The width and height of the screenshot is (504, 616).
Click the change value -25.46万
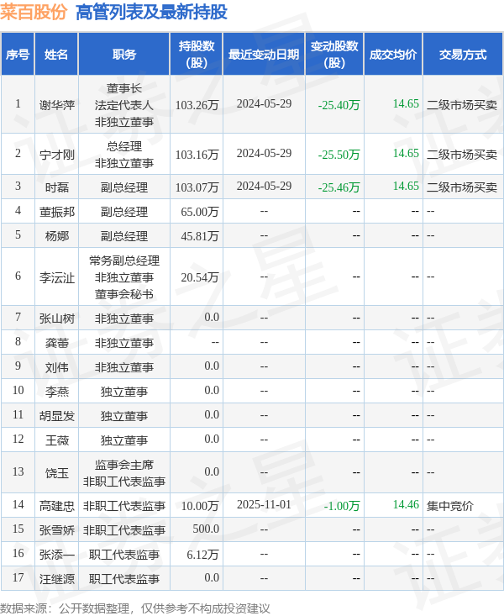(x=339, y=187)
